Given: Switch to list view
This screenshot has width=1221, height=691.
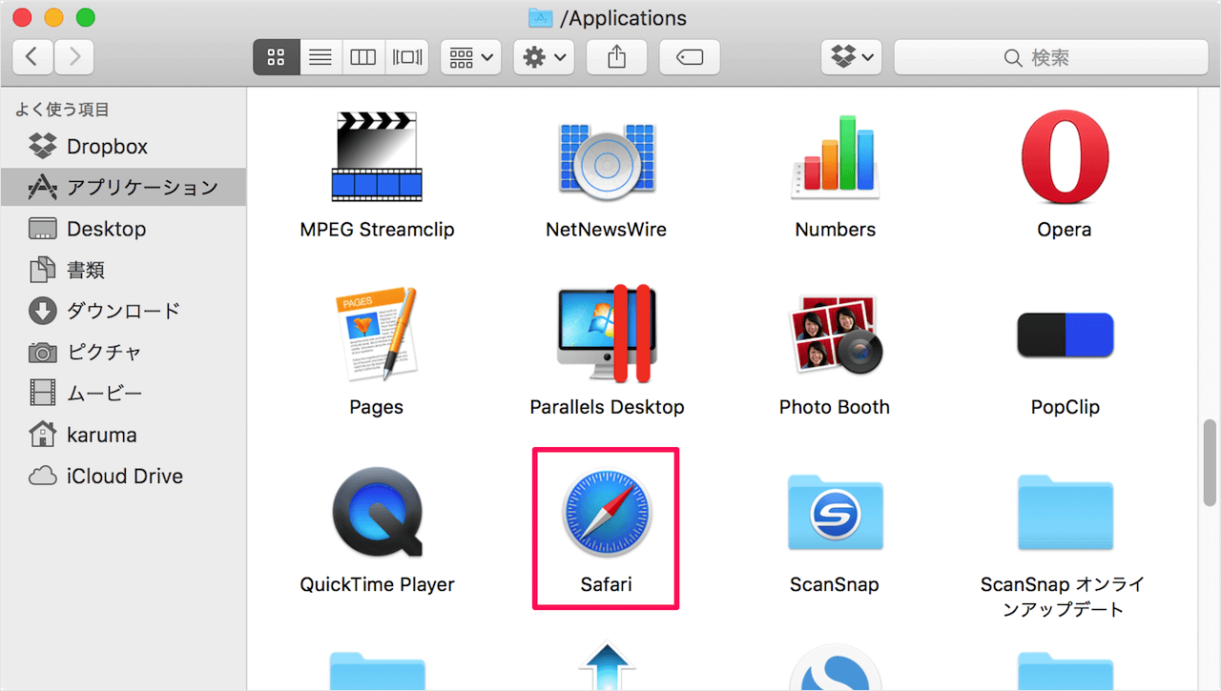Looking at the screenshot, I should [321, 57].
